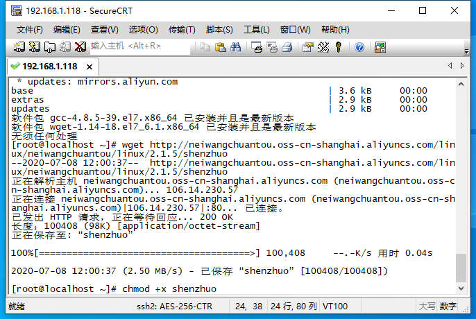Click the 大写 caps lock indicator

427,307
